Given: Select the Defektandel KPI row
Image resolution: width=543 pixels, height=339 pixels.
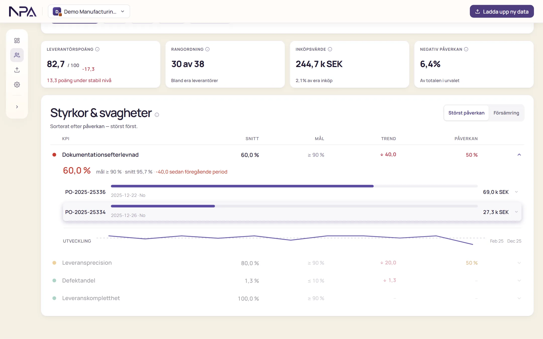Looking at the screenshot, I should tap(287, 280).
